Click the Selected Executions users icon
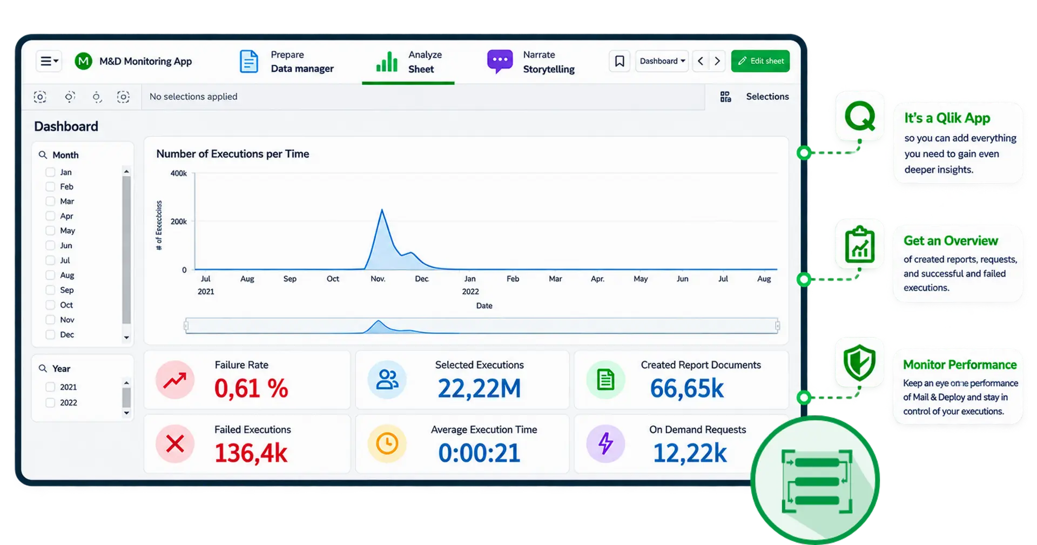The width and height of the screenshot is (1037, 545). point(387,380)
